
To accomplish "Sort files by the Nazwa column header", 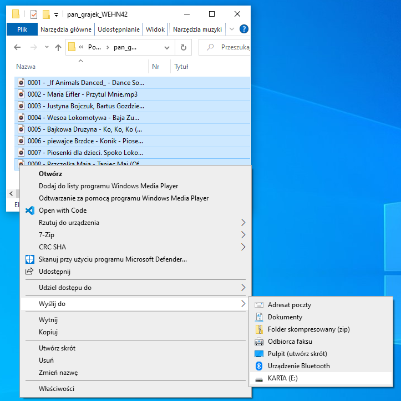I will pyautogui.click(x=26, y=67).
